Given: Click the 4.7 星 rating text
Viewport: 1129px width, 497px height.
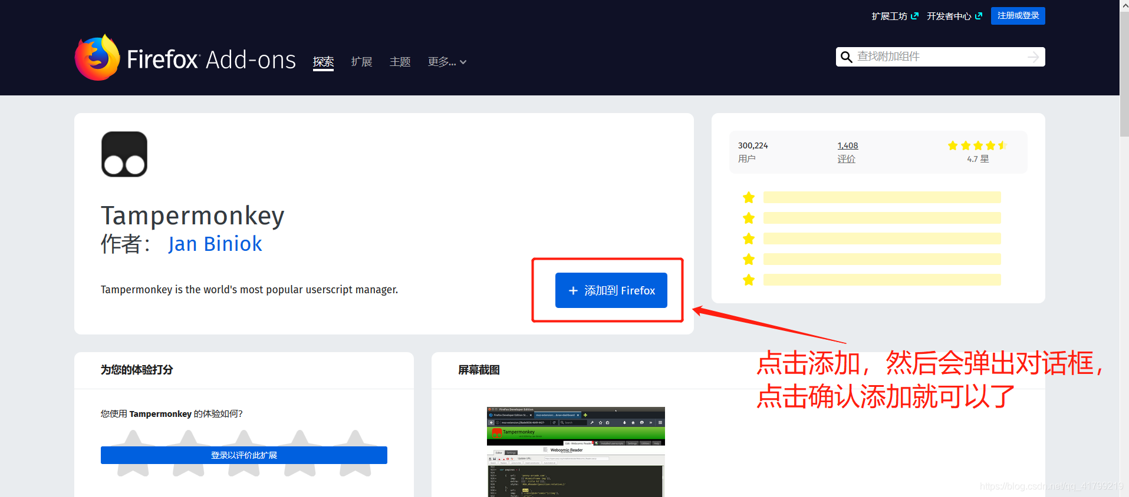Looking at the screenshot, I should pos(977,159).
